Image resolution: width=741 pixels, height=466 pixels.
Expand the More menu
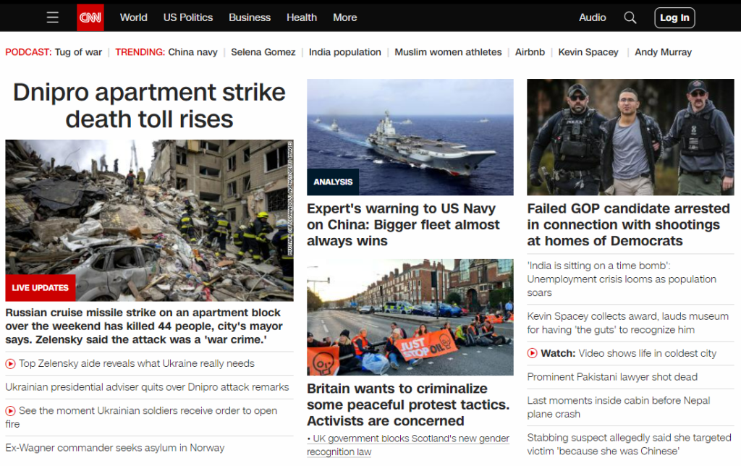(x=345, y=17)
